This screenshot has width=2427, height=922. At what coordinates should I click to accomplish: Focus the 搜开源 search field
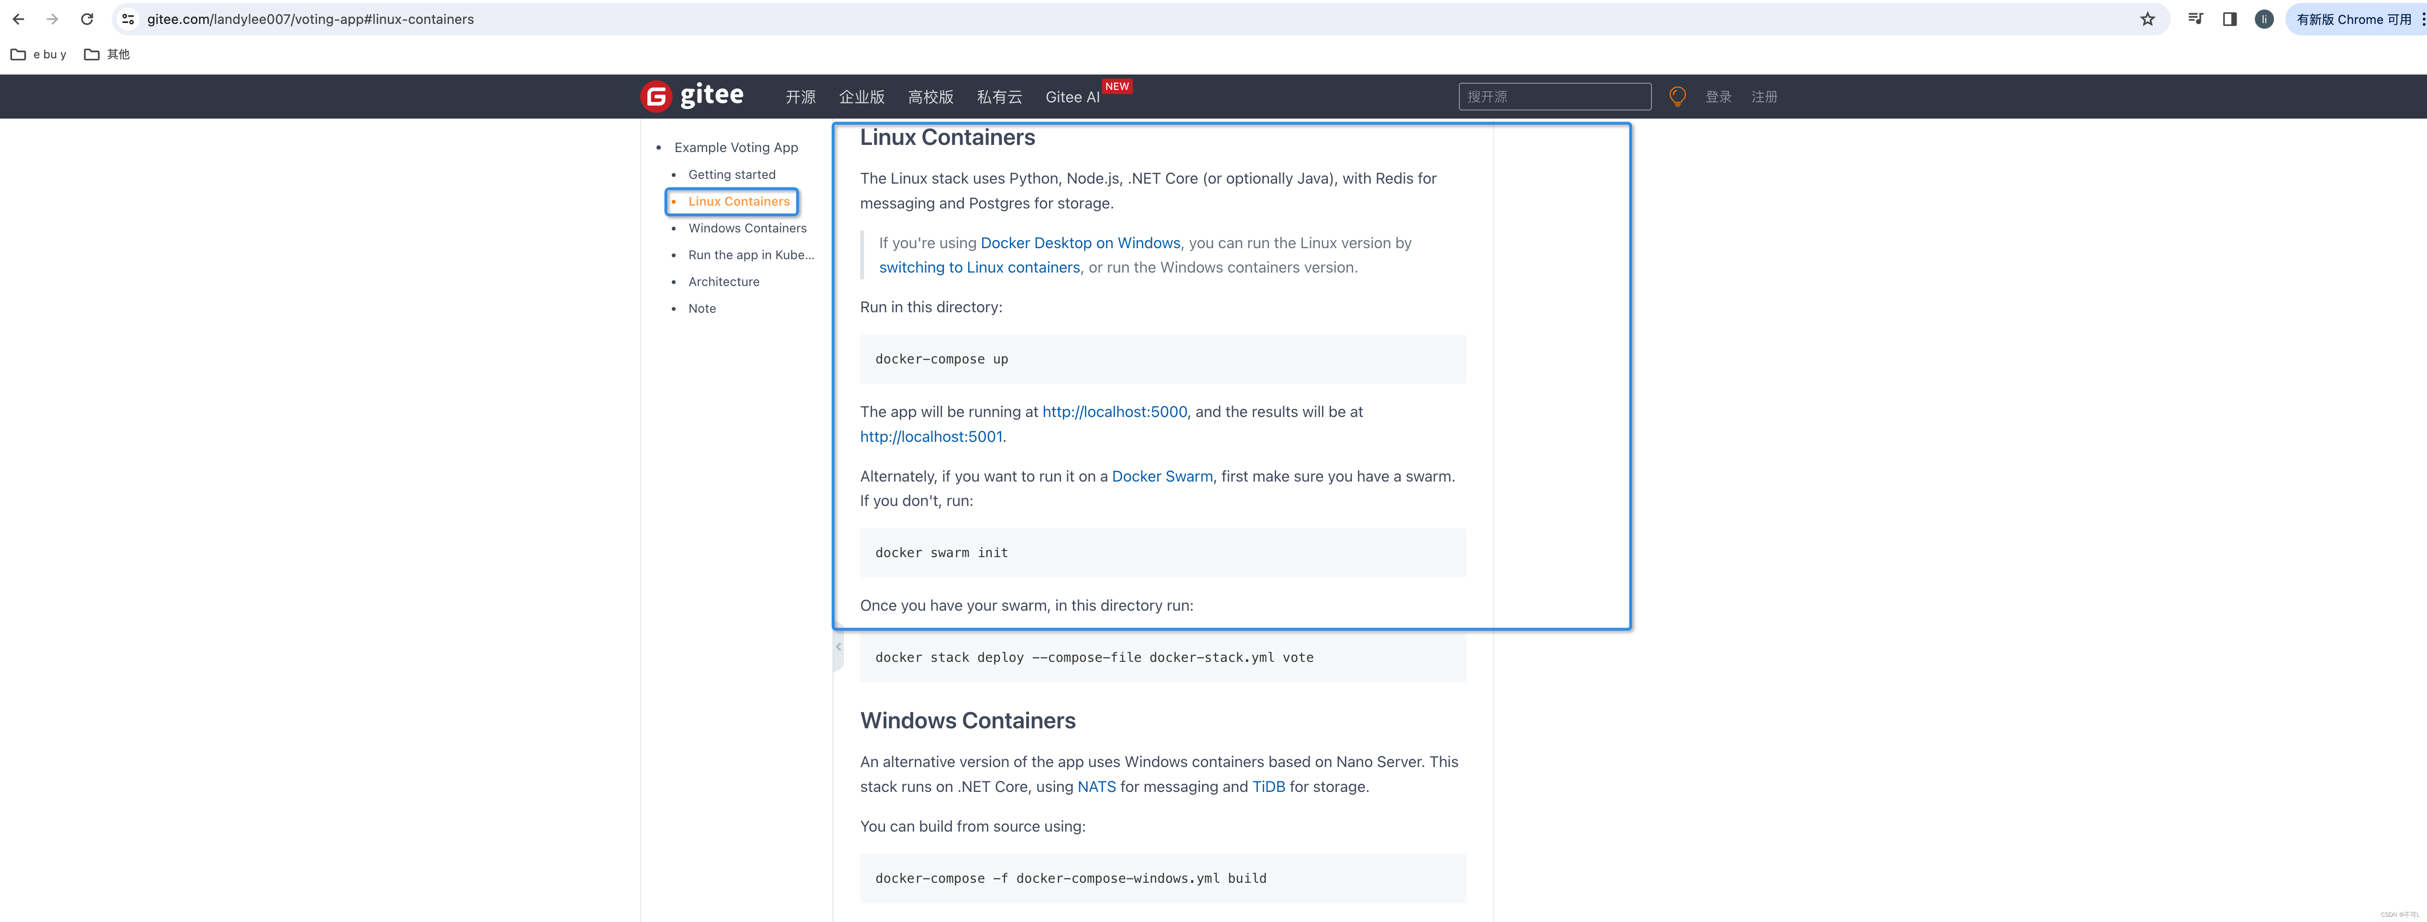1554,96
